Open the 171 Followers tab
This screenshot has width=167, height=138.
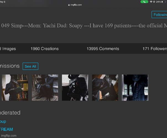tap(155, 49)
